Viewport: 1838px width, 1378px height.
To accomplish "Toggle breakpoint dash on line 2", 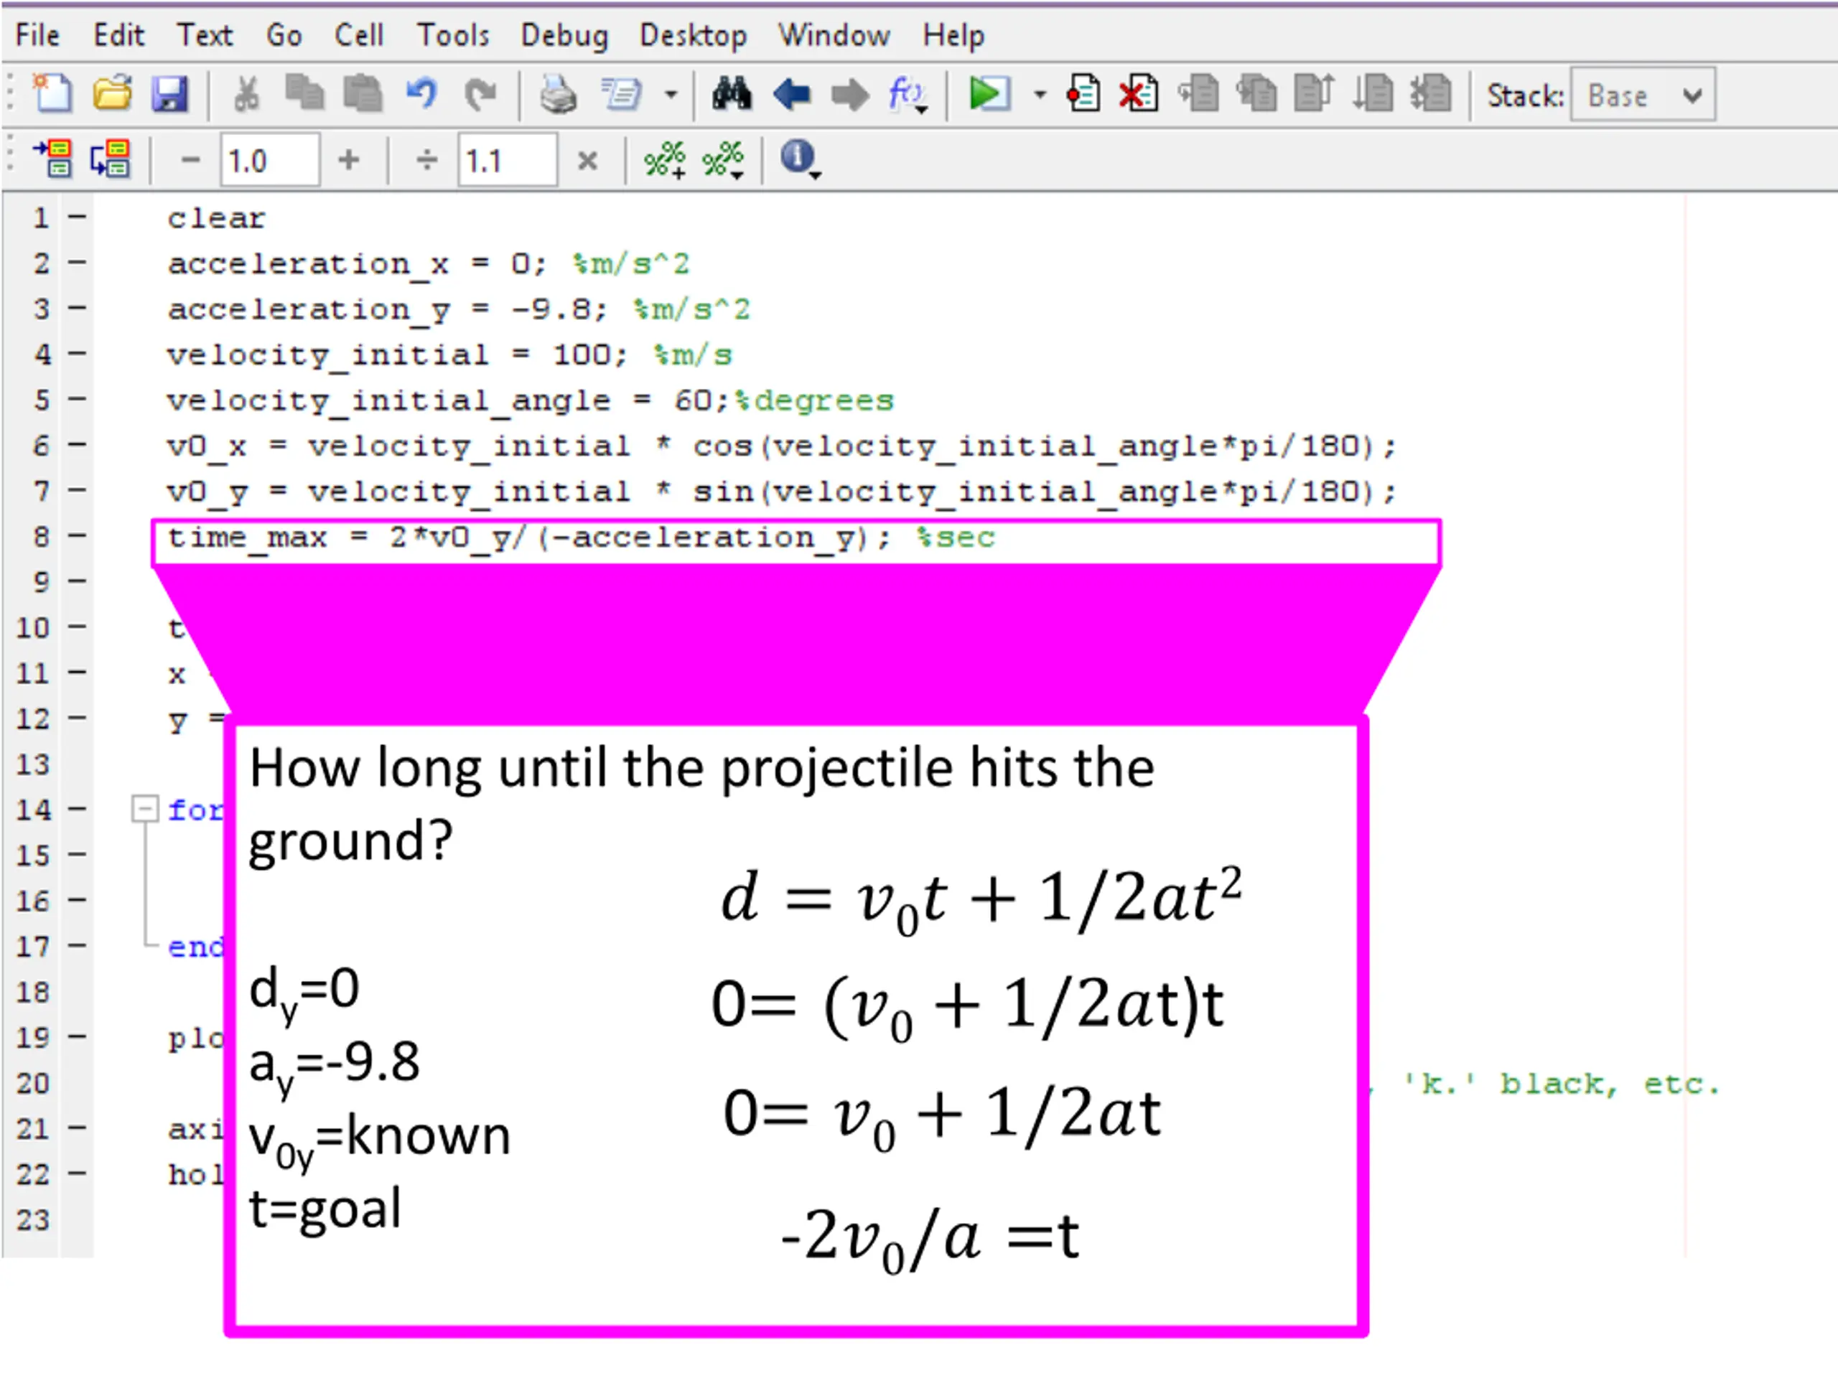I will click(x=78, y=263).
